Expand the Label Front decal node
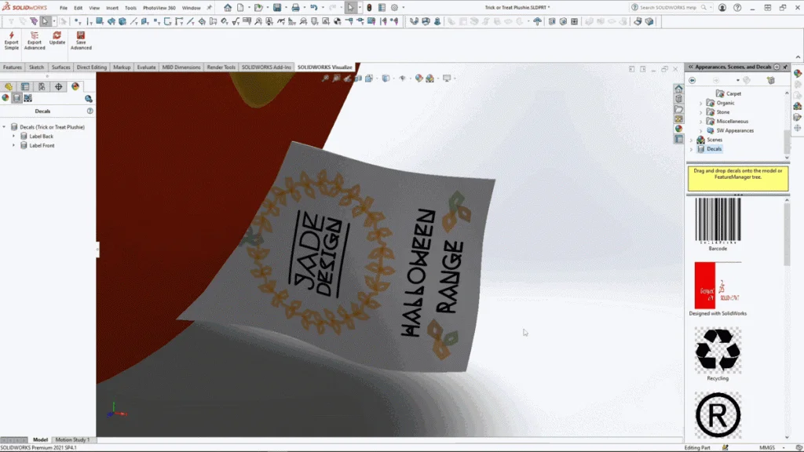Image resolution: width=804 pixels, height=452 pixels. [x=13, y=146]
